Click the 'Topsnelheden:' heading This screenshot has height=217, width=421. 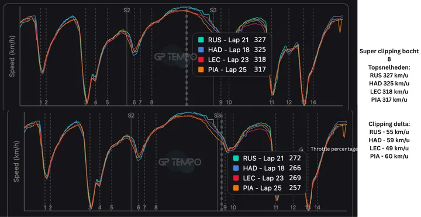click(389, 67)
